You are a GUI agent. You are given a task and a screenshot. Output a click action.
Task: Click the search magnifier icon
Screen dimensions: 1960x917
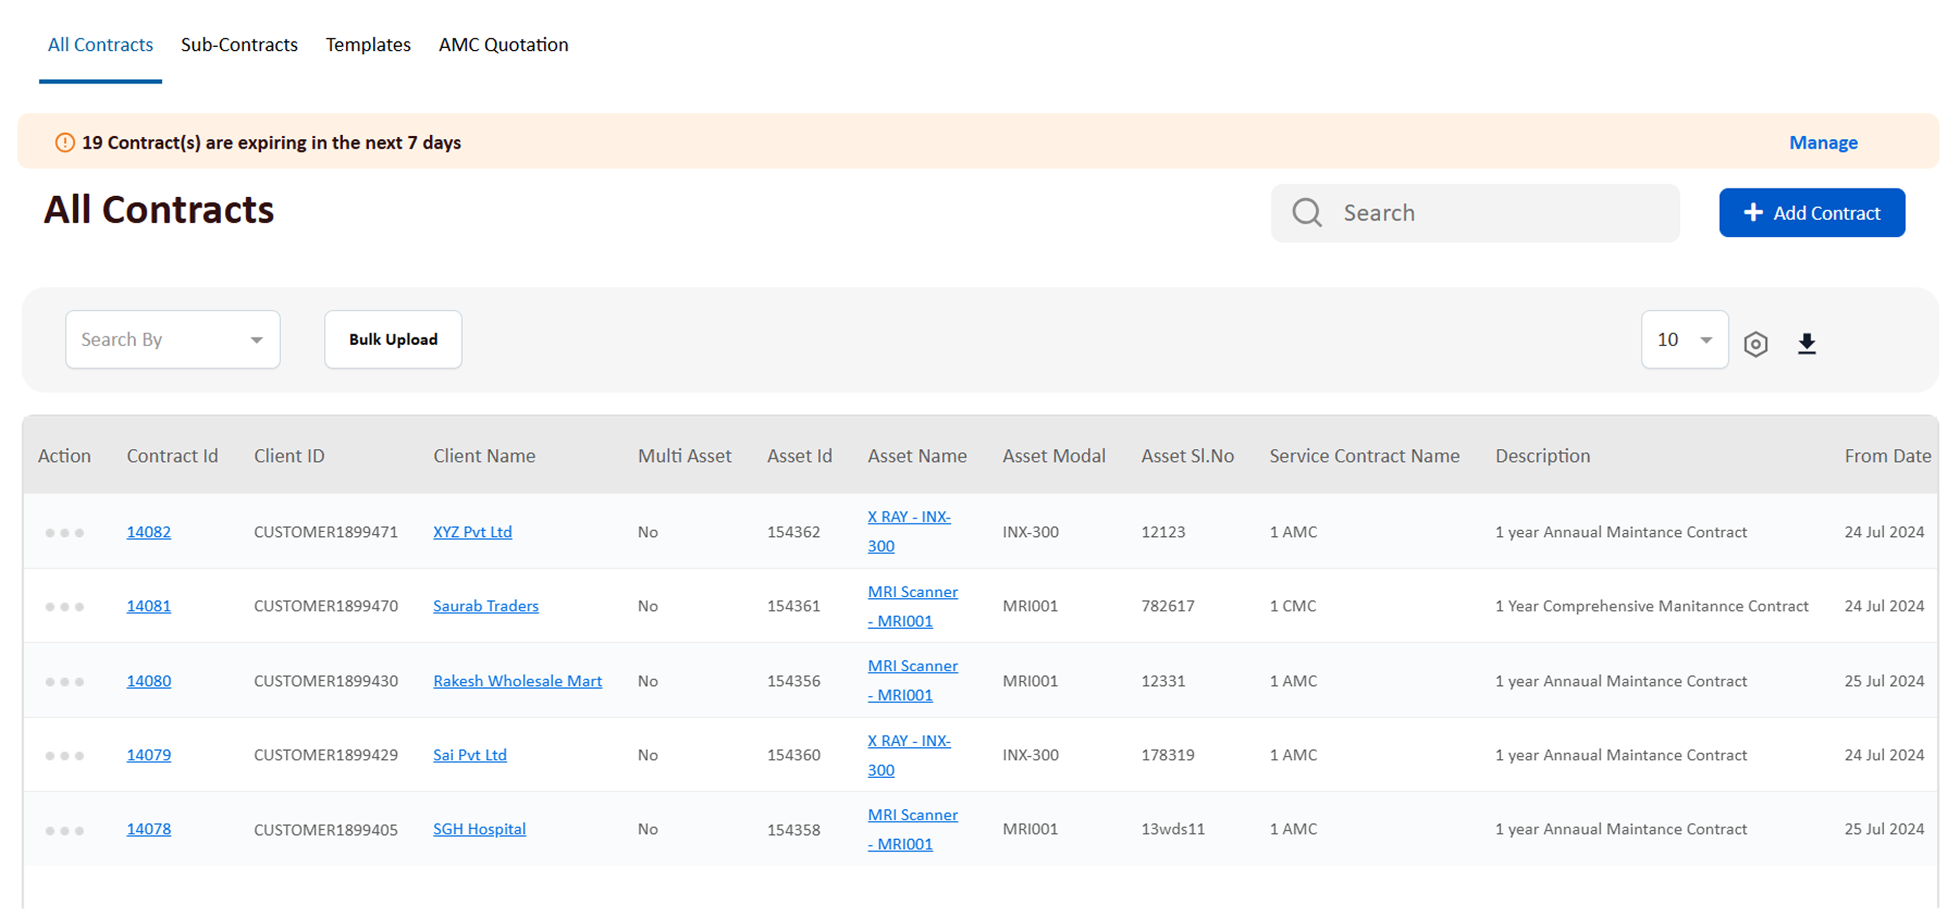tap(1306, 213)
